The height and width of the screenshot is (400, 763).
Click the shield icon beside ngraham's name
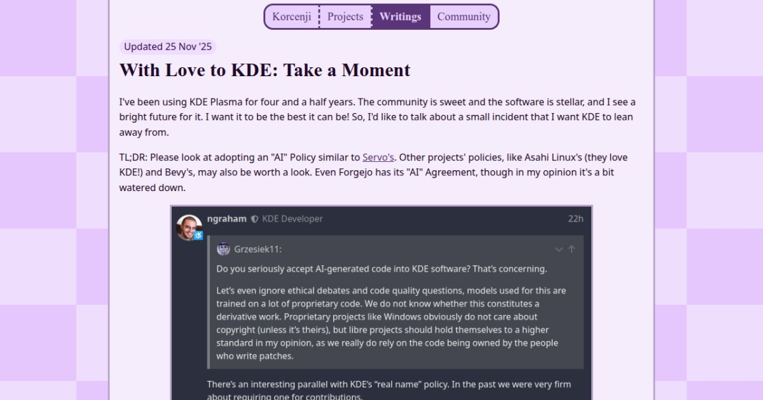[x=254, y=218]
